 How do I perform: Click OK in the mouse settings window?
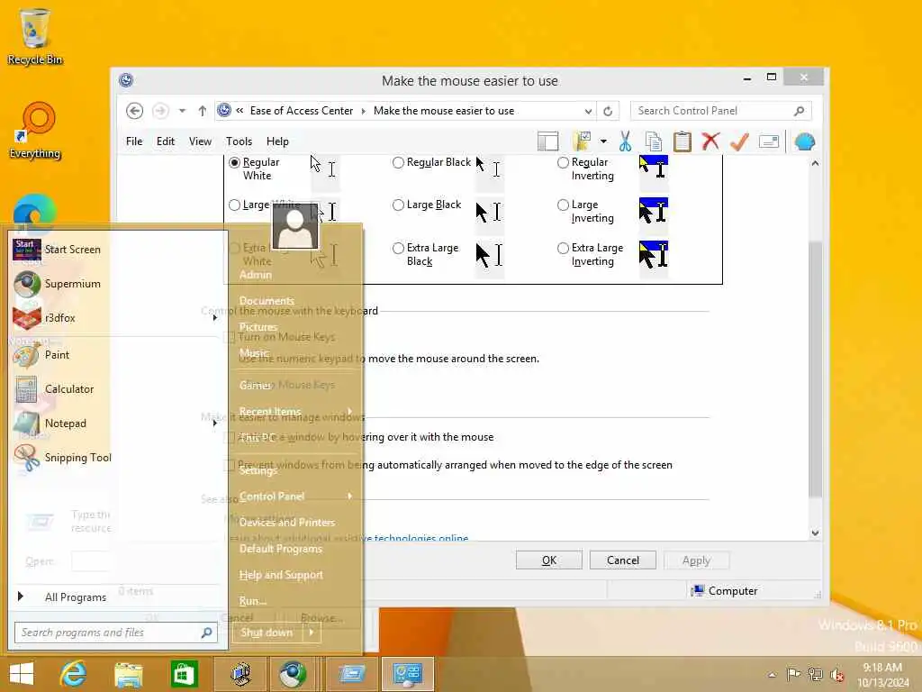(549, 560)
